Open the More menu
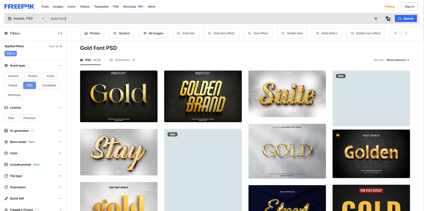This screenshot has width=424, height=211. (x=152, y=7)
